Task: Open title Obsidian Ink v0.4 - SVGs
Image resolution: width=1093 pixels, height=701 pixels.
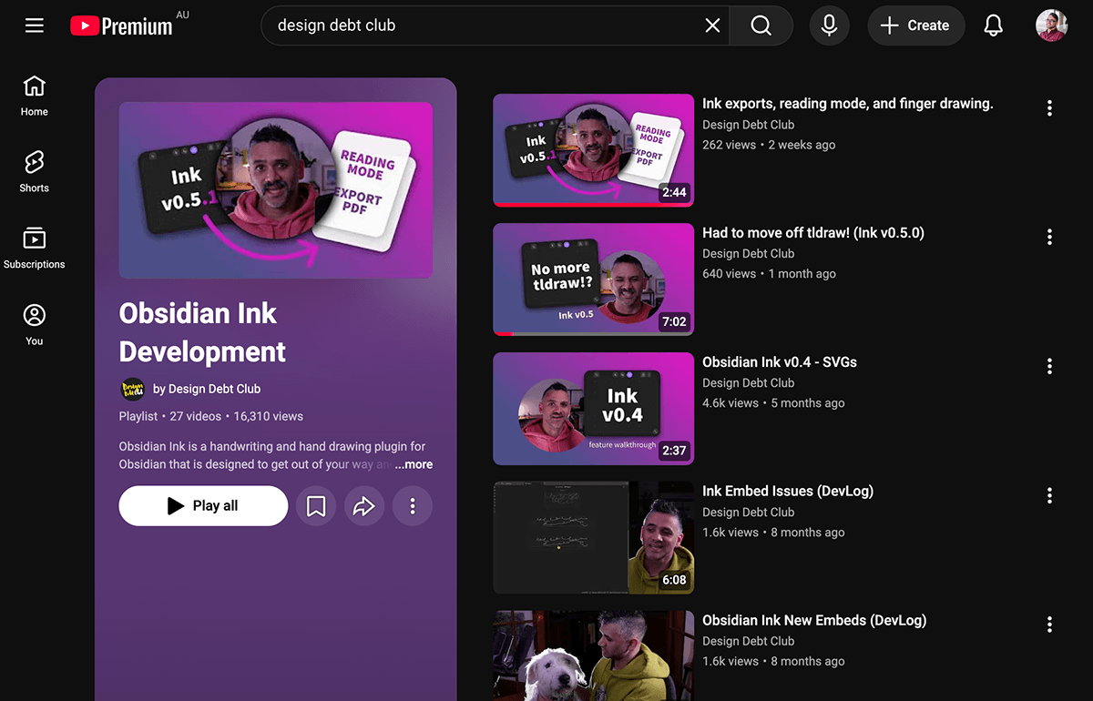Action: (x=779, y=362)
